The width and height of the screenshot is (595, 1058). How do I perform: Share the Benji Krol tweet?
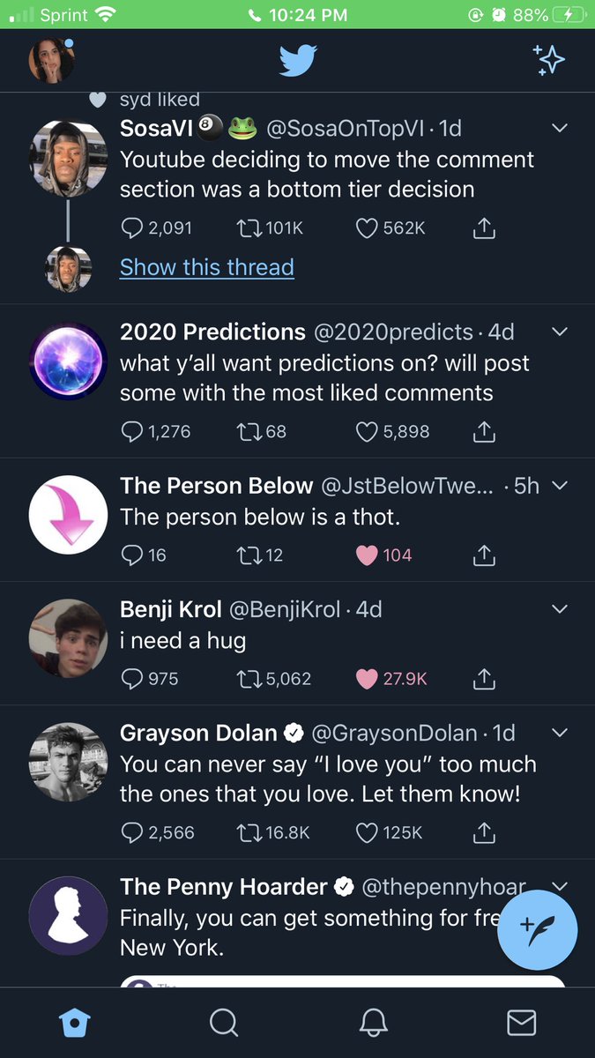point(484,679)
